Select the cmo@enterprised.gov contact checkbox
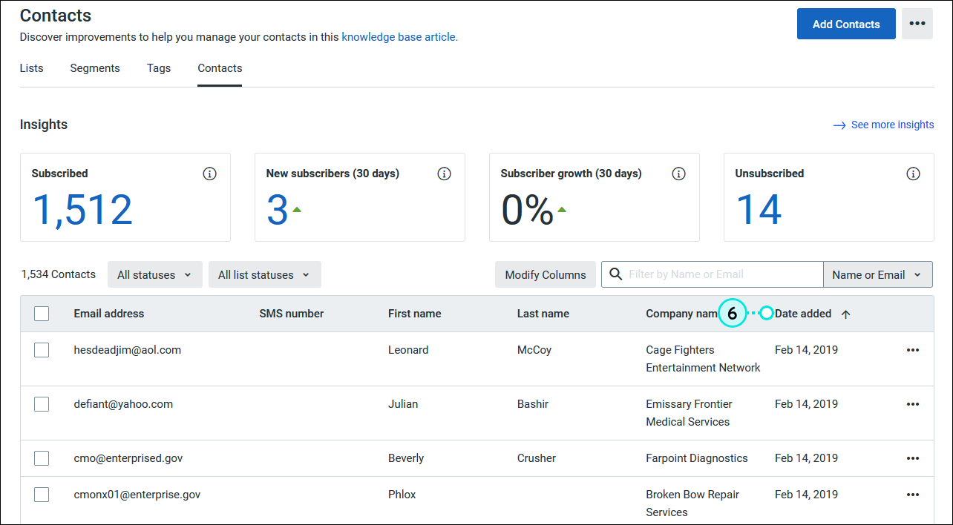 click(x=42, y=458)
